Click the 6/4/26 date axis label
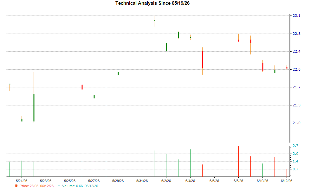 point(190,181)
